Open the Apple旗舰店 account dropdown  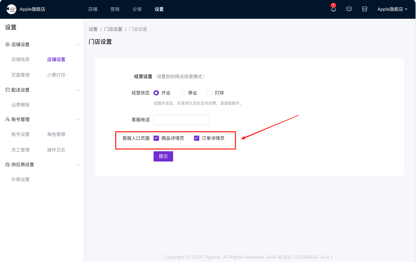point(392,9)
